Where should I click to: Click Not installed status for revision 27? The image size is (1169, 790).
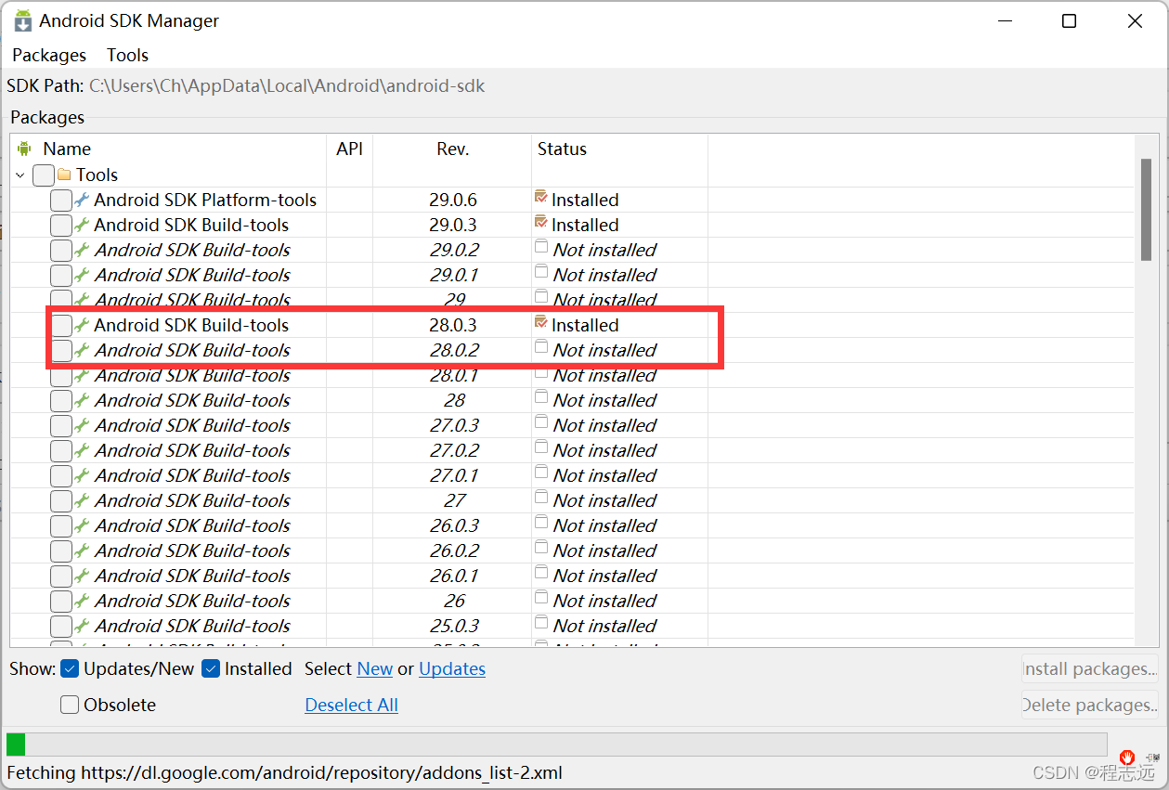(x=604, y=500)
